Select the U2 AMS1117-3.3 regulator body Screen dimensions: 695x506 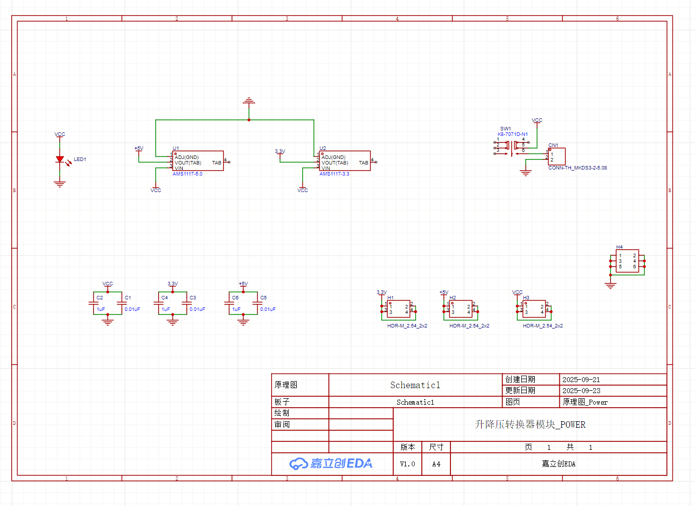(x=345, y=161)
